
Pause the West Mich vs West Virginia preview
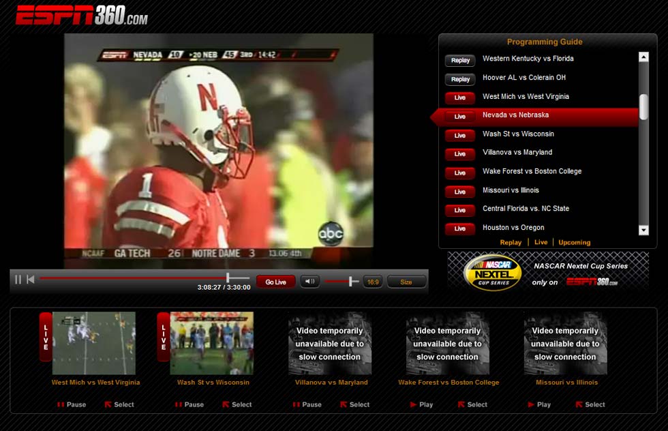click(x=72, y=404)
